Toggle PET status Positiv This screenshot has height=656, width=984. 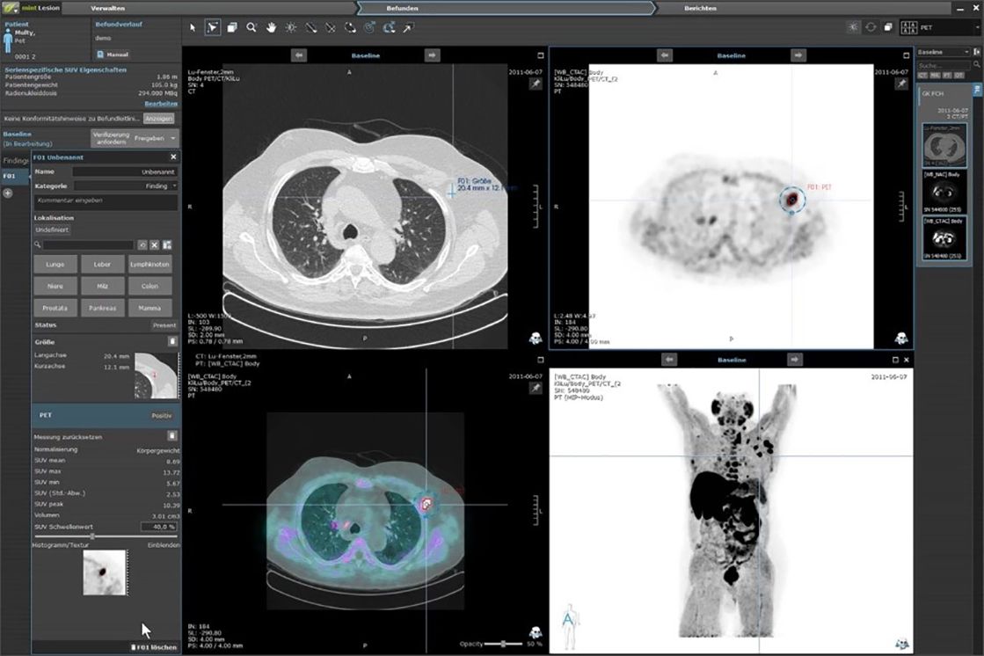[x=162, y=414]
